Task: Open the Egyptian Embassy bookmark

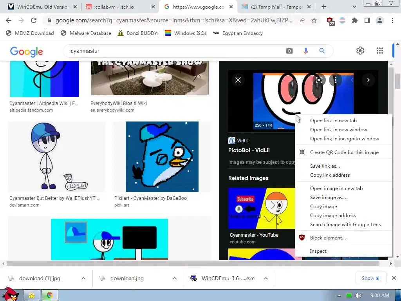Action: (238, 33)
